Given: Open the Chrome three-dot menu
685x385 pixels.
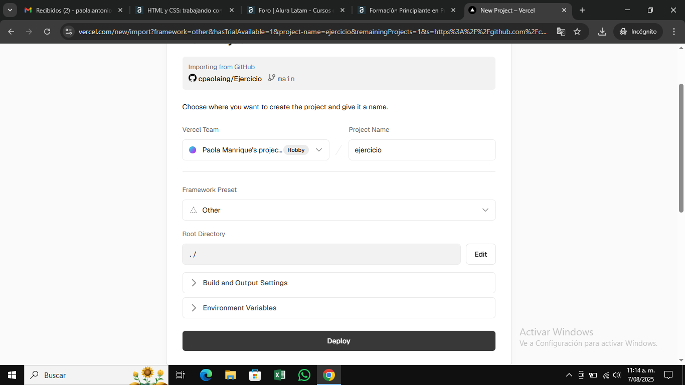Looking at the screenshot, I should pyautogui.click(x=673, y=32).
